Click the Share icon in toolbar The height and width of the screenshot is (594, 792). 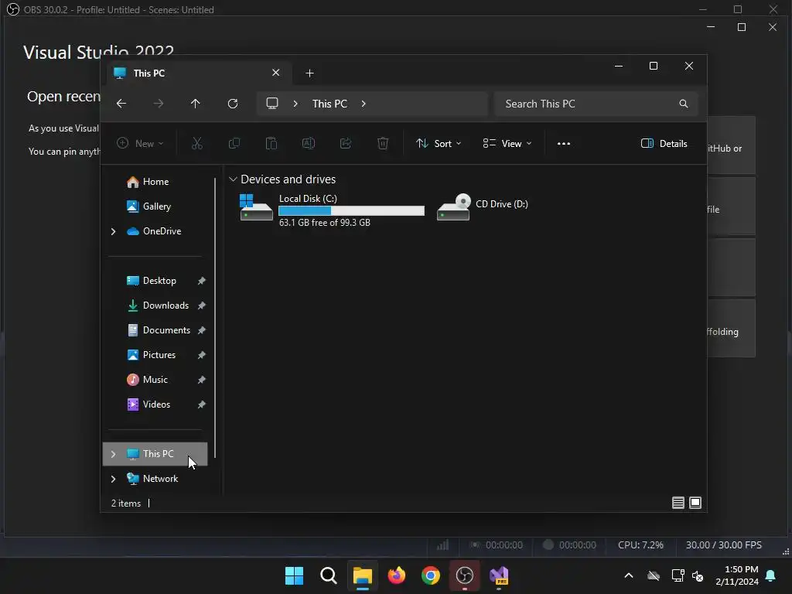pyautogui.click(x=346, y=143)
